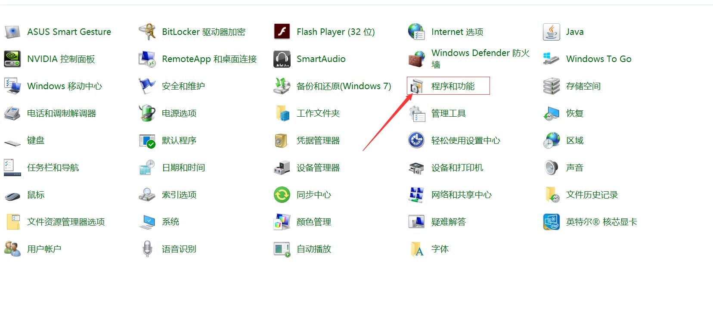Open the 恢复 icon
This screenshot has width=713, height=320.
[552, 113]
